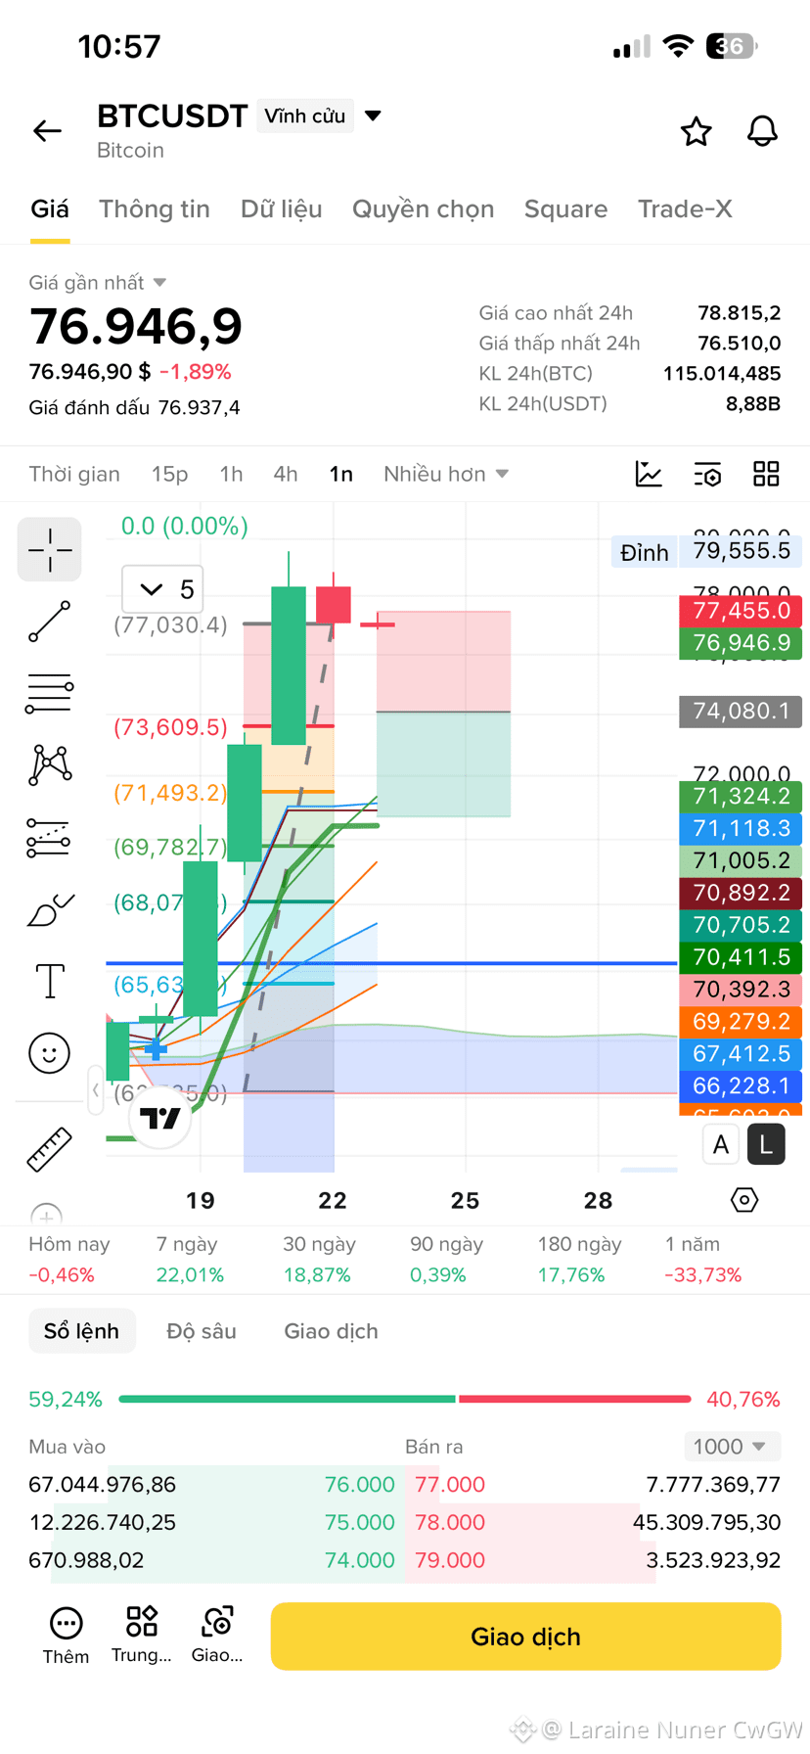Switch to the Giá tab
Screen dimensions: 810x1754
point(50,209)
